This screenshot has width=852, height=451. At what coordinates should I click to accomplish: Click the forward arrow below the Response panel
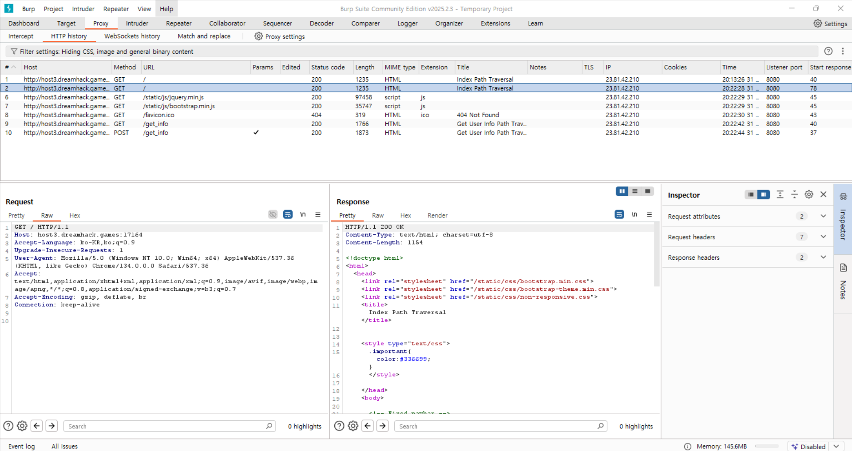pyautogui.click(x=382, y=426)
